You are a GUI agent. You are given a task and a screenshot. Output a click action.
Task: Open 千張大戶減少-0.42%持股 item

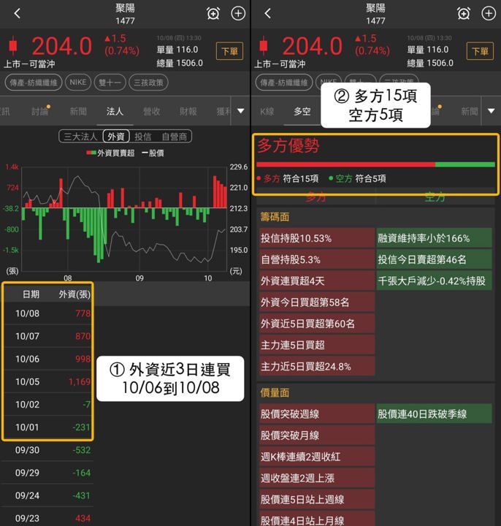(x=434, y=281)
